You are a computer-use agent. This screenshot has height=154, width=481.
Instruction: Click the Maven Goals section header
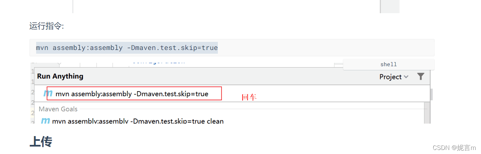pos(58,109)
